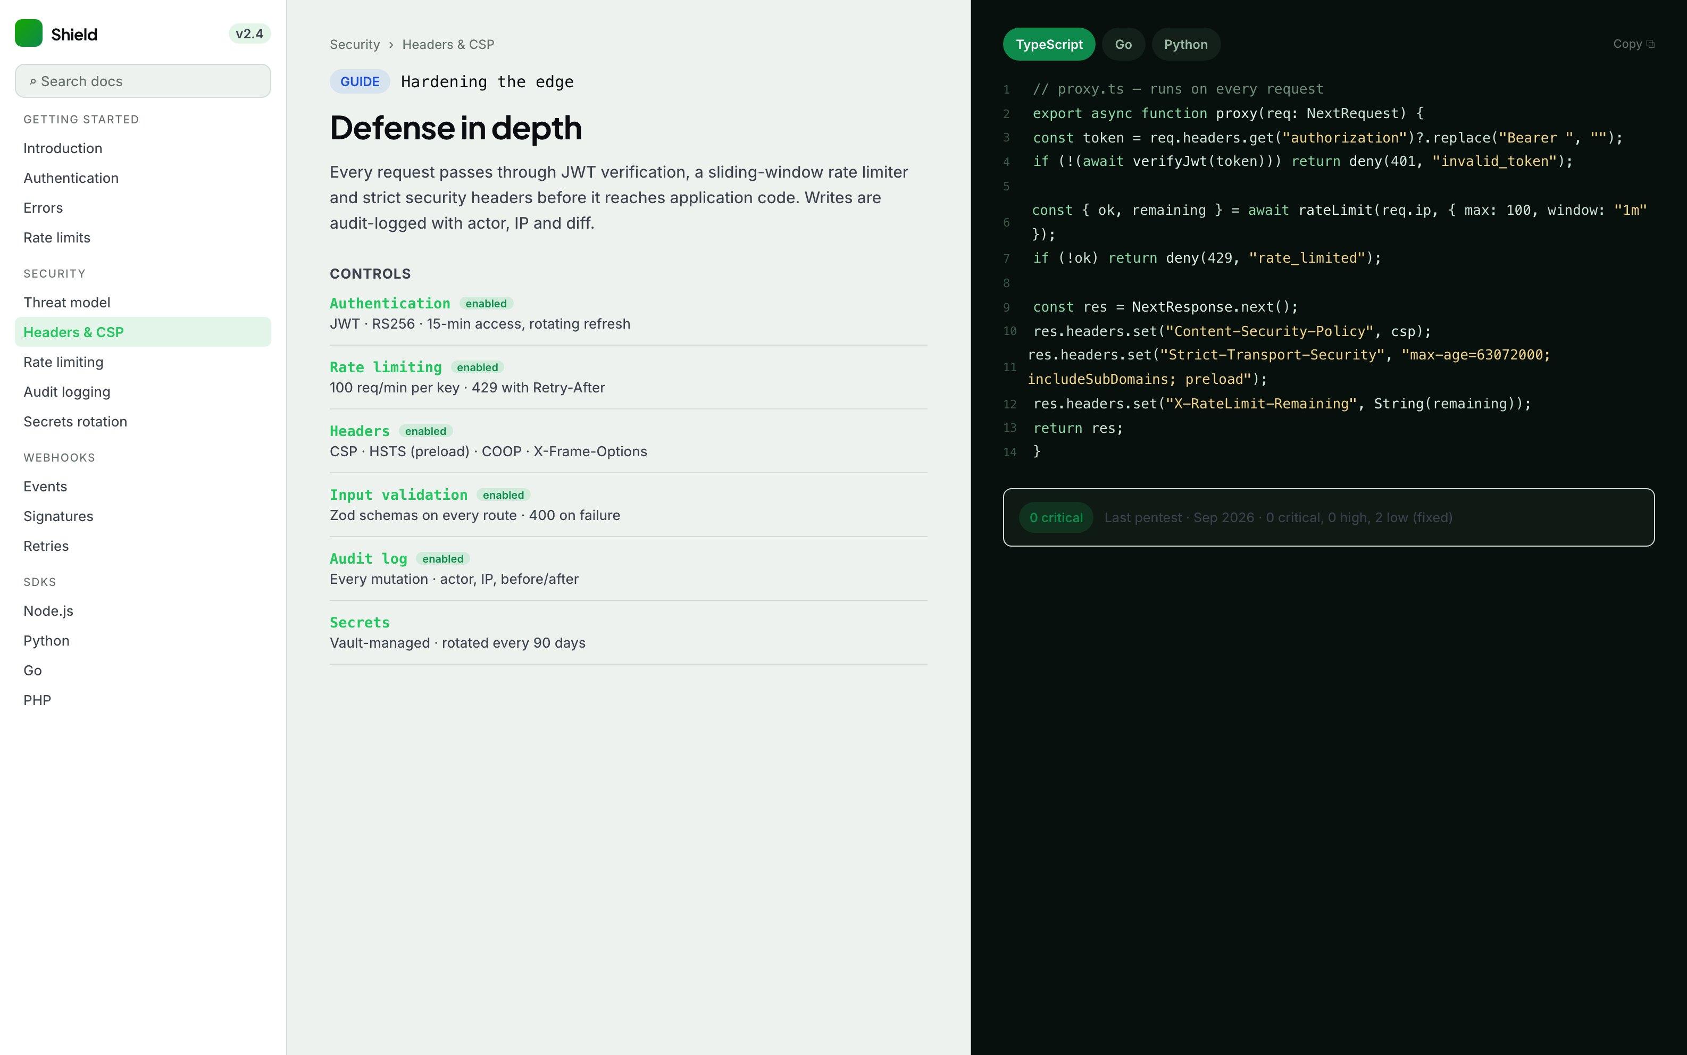Viewport: 1687px width, 1055px height.
Task: Click the Headers control heading
Action: (360, 431)
